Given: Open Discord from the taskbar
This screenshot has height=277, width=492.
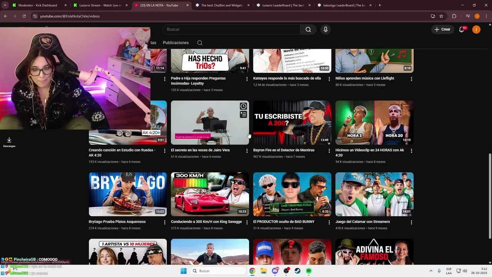Looking at the screenshot, I should (x=275, y=271).
